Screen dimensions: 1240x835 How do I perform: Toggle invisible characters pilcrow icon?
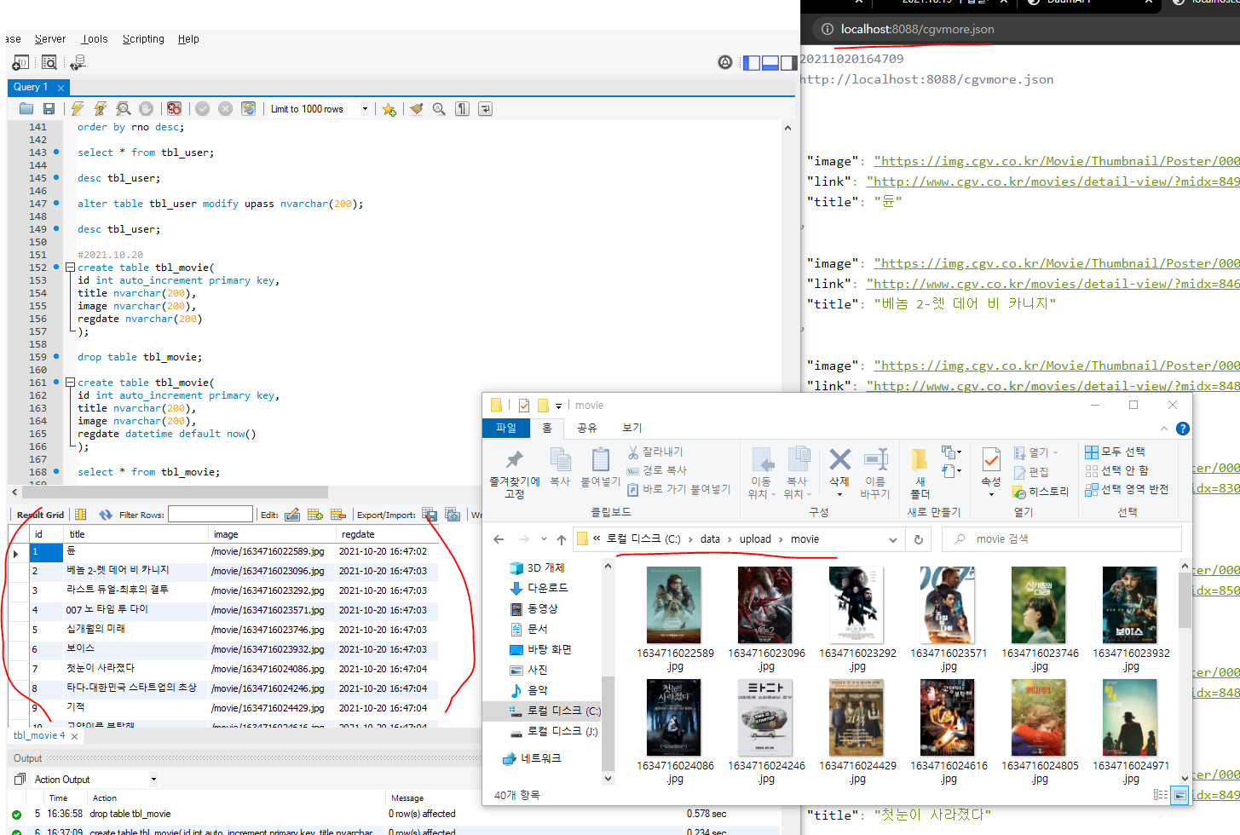click(462, 109)
